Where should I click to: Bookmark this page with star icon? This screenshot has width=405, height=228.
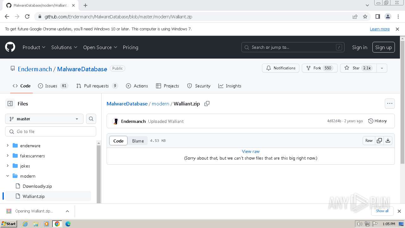[x=365, y=16]
